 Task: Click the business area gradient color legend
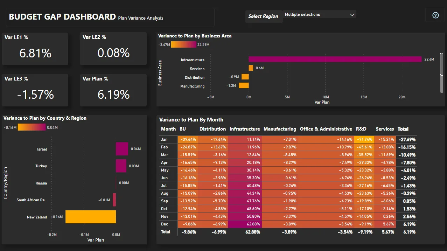click(x=184, y=44)
